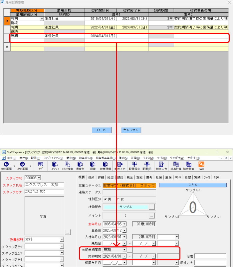This screenshot has width=233, height=267.
Task: Open the 組織 toolbar icon
Action: (93, 166)
